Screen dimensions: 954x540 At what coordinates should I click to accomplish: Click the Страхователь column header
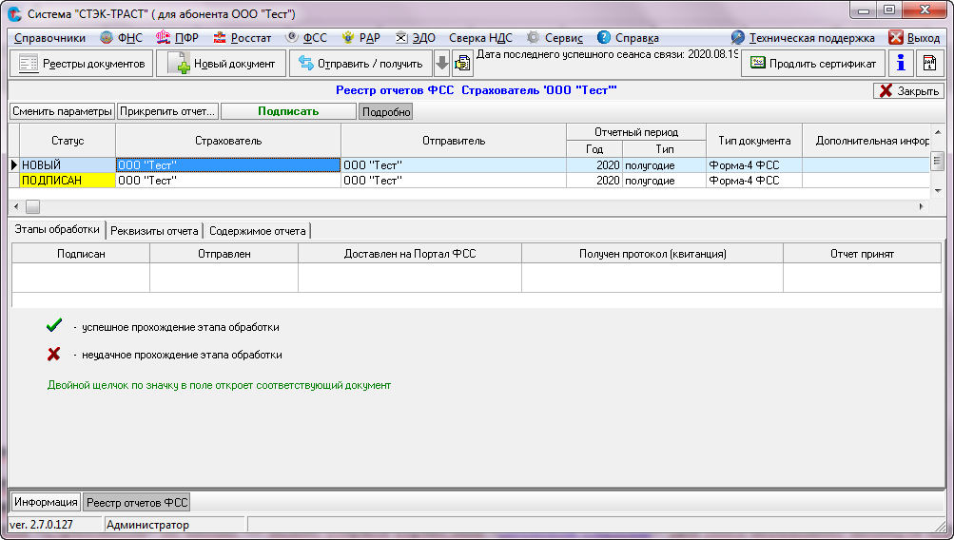tap(228, 141)
